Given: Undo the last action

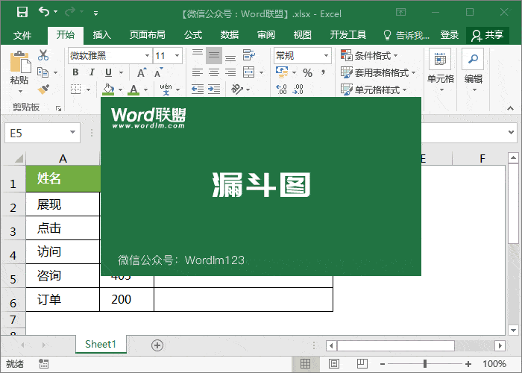Looking at the screenshot, I should (x=44, y=12).
